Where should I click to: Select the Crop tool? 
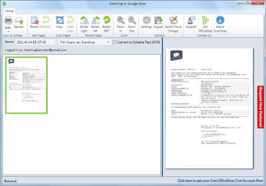tap(60, 22)
